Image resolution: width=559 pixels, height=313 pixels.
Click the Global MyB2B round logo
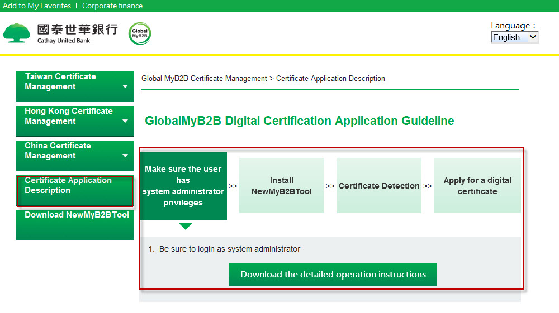tap(140, 33)
